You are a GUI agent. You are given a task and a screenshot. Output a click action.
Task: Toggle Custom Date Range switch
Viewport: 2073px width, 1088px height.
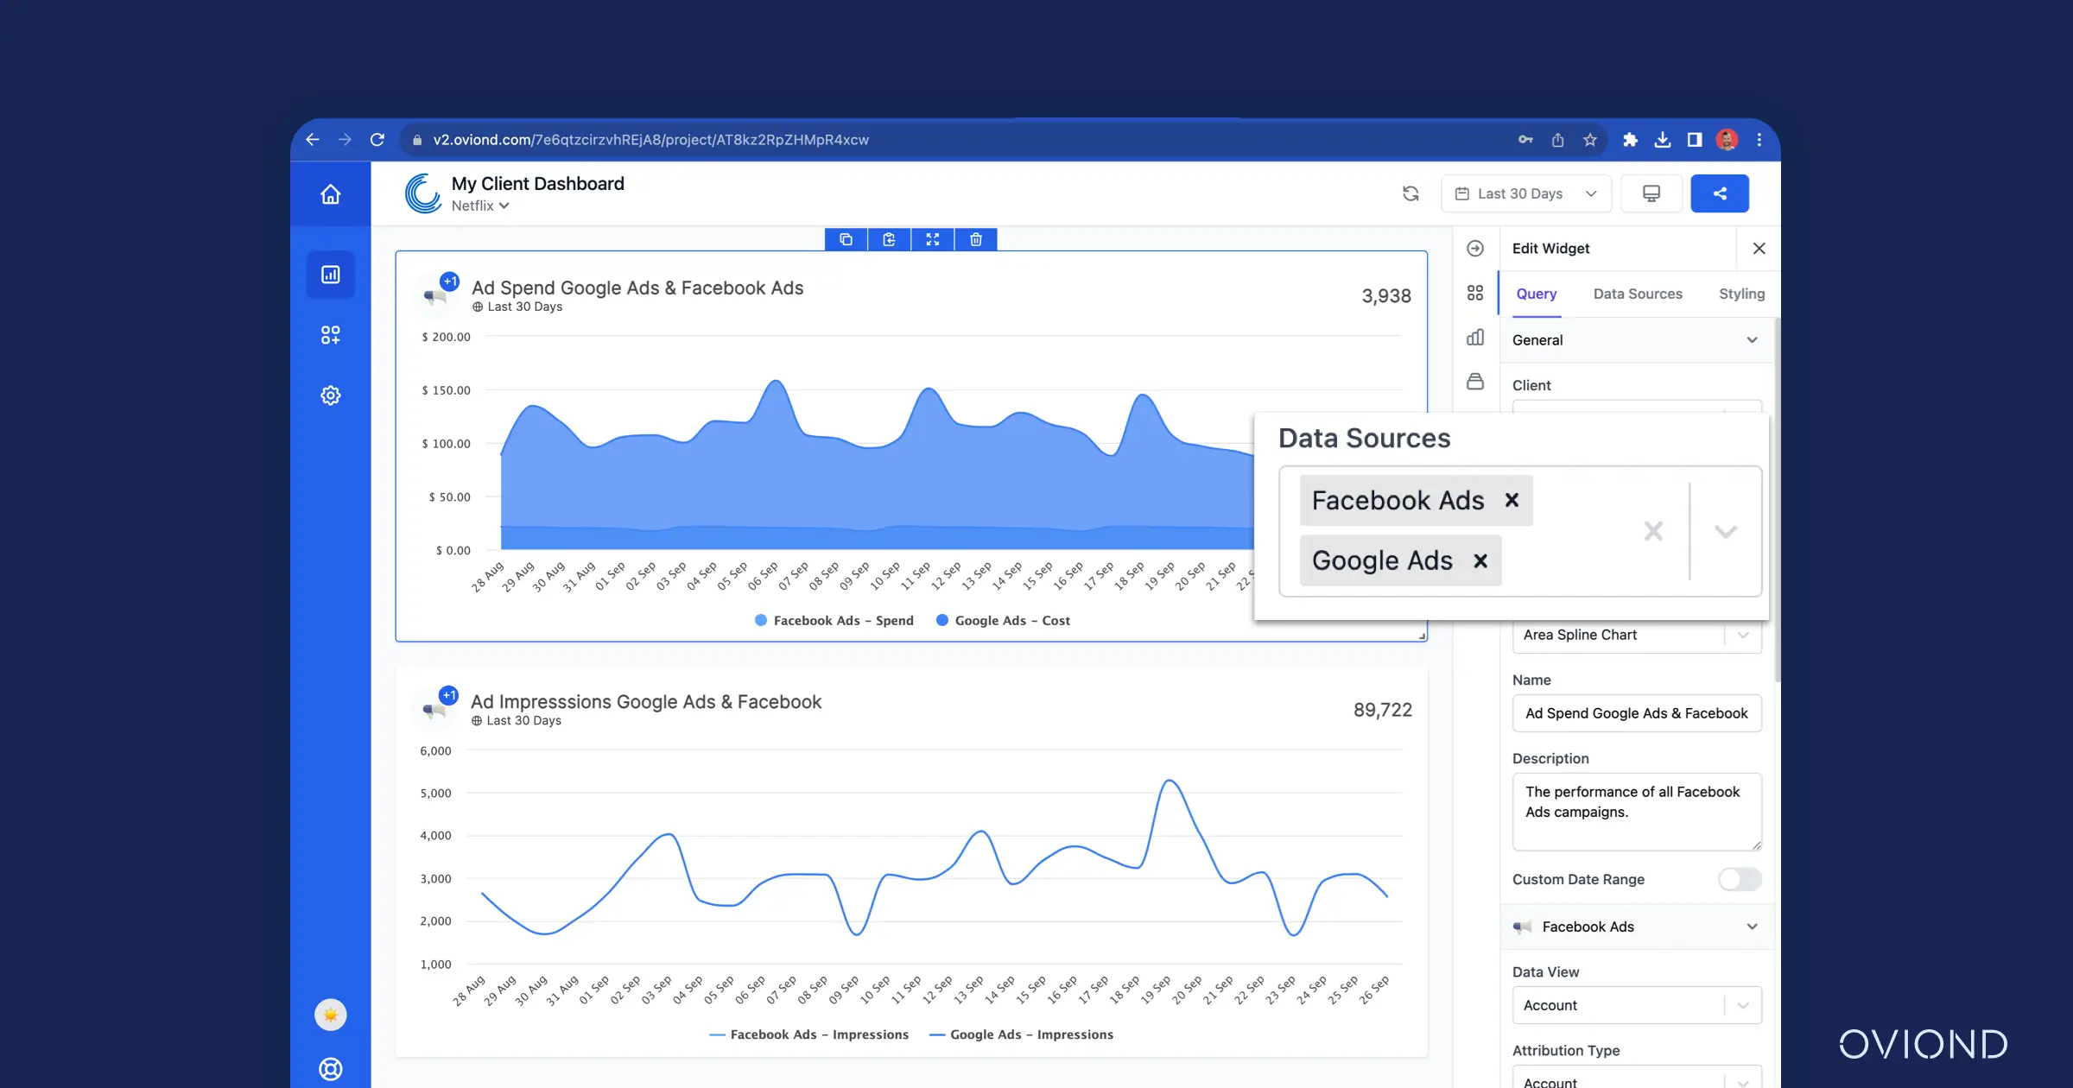point(1740,879)
